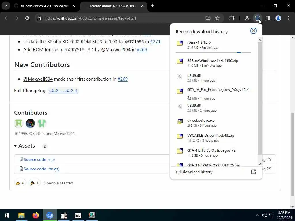The image size is (295, 221).
Task: Click the roms-4.2.1.zip file icon
Action: point(180,43)
